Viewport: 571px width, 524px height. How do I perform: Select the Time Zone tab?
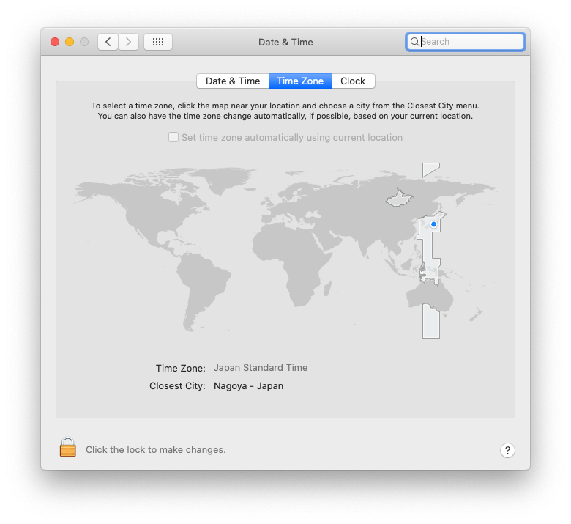click(300, 81)
